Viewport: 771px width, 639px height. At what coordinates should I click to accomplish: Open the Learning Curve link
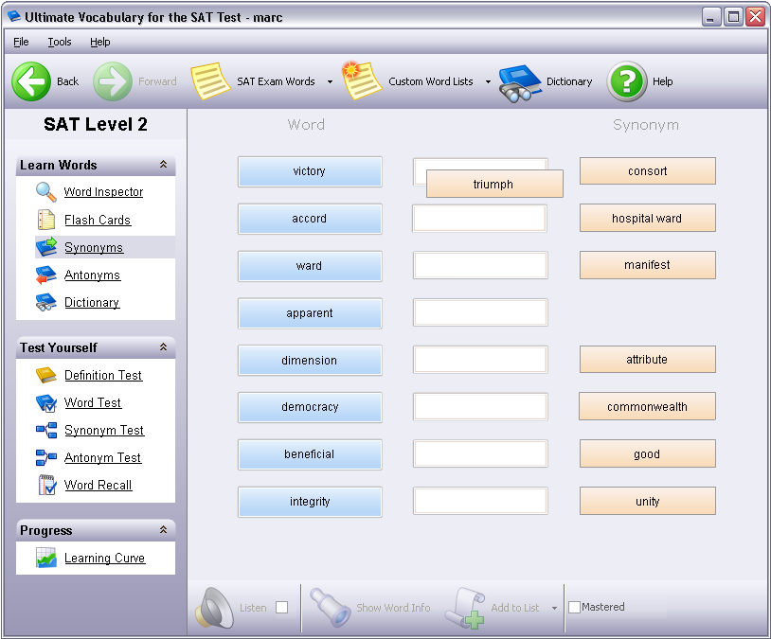(105, 558)
